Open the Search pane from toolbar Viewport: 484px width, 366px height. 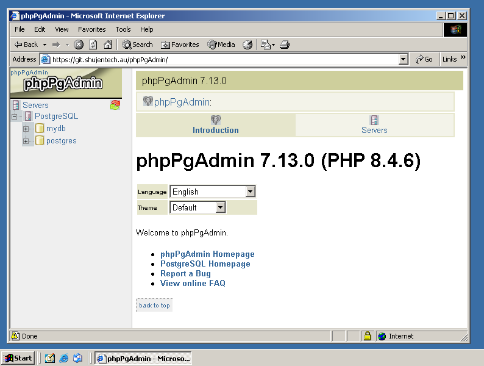[x=137, y=45]
